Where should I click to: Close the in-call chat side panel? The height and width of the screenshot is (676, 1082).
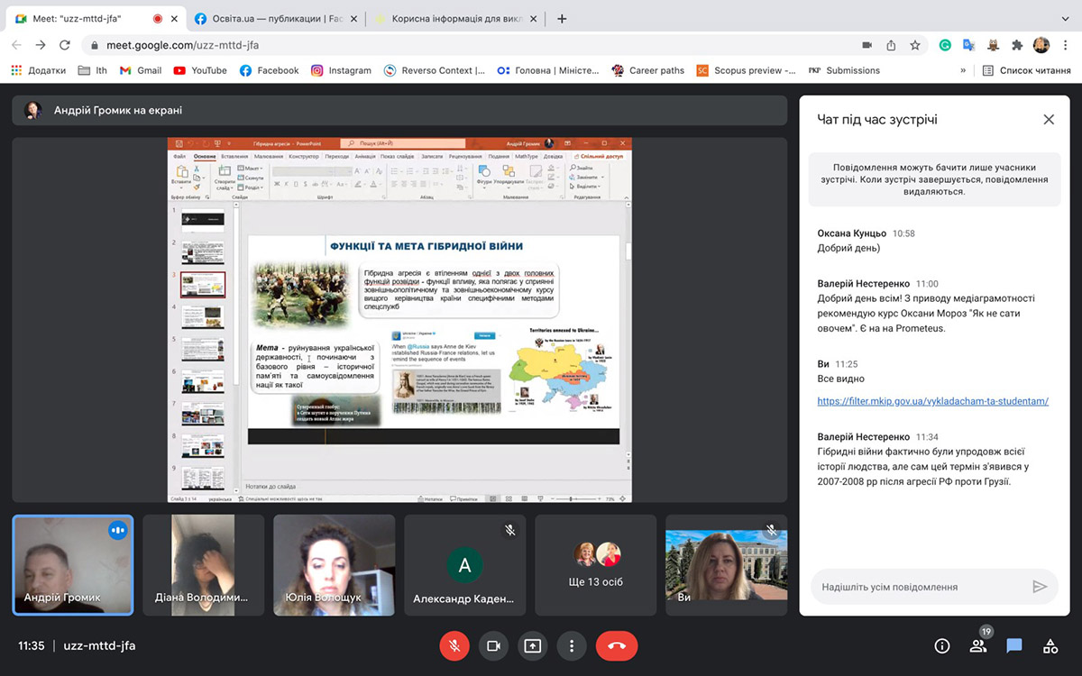pyautogui.click(x=1049, y=119)
